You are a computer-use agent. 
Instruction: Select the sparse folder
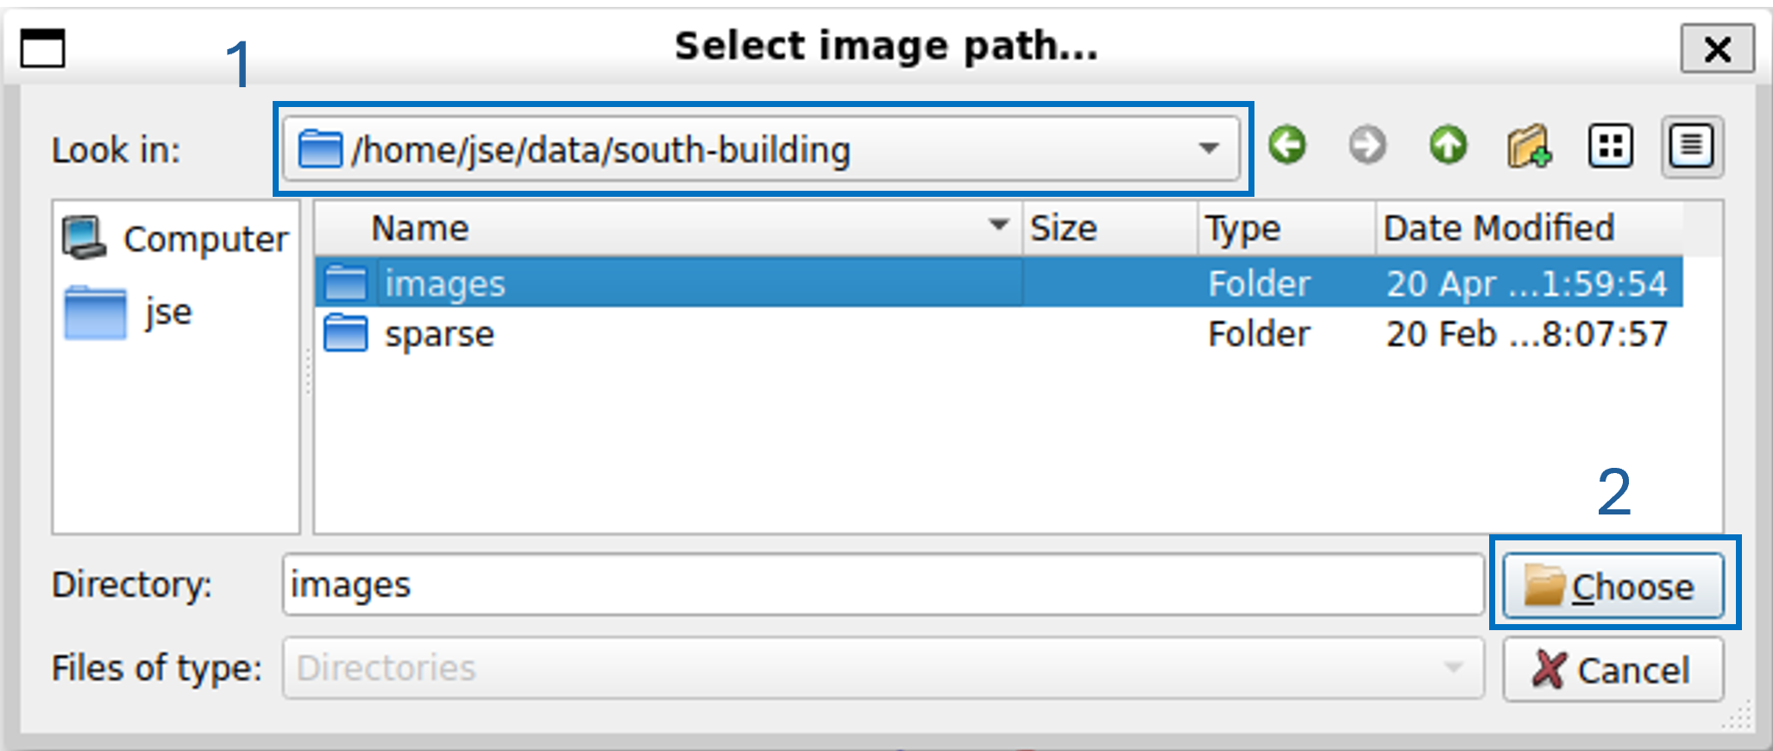(x=439, y=334)
